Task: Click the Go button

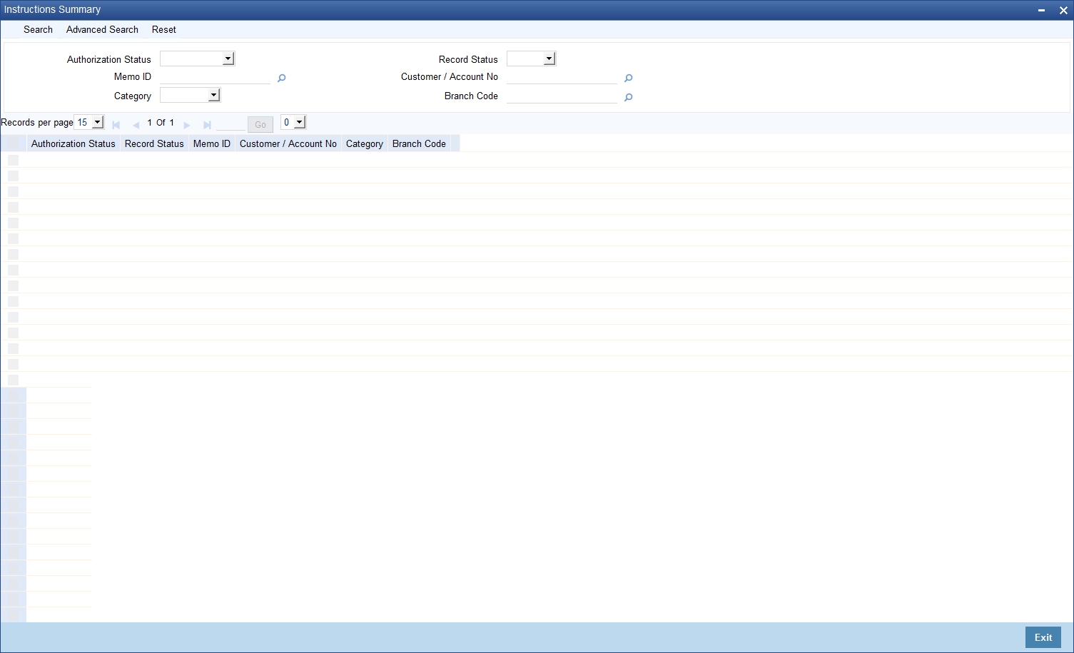Action: point(260,124)
